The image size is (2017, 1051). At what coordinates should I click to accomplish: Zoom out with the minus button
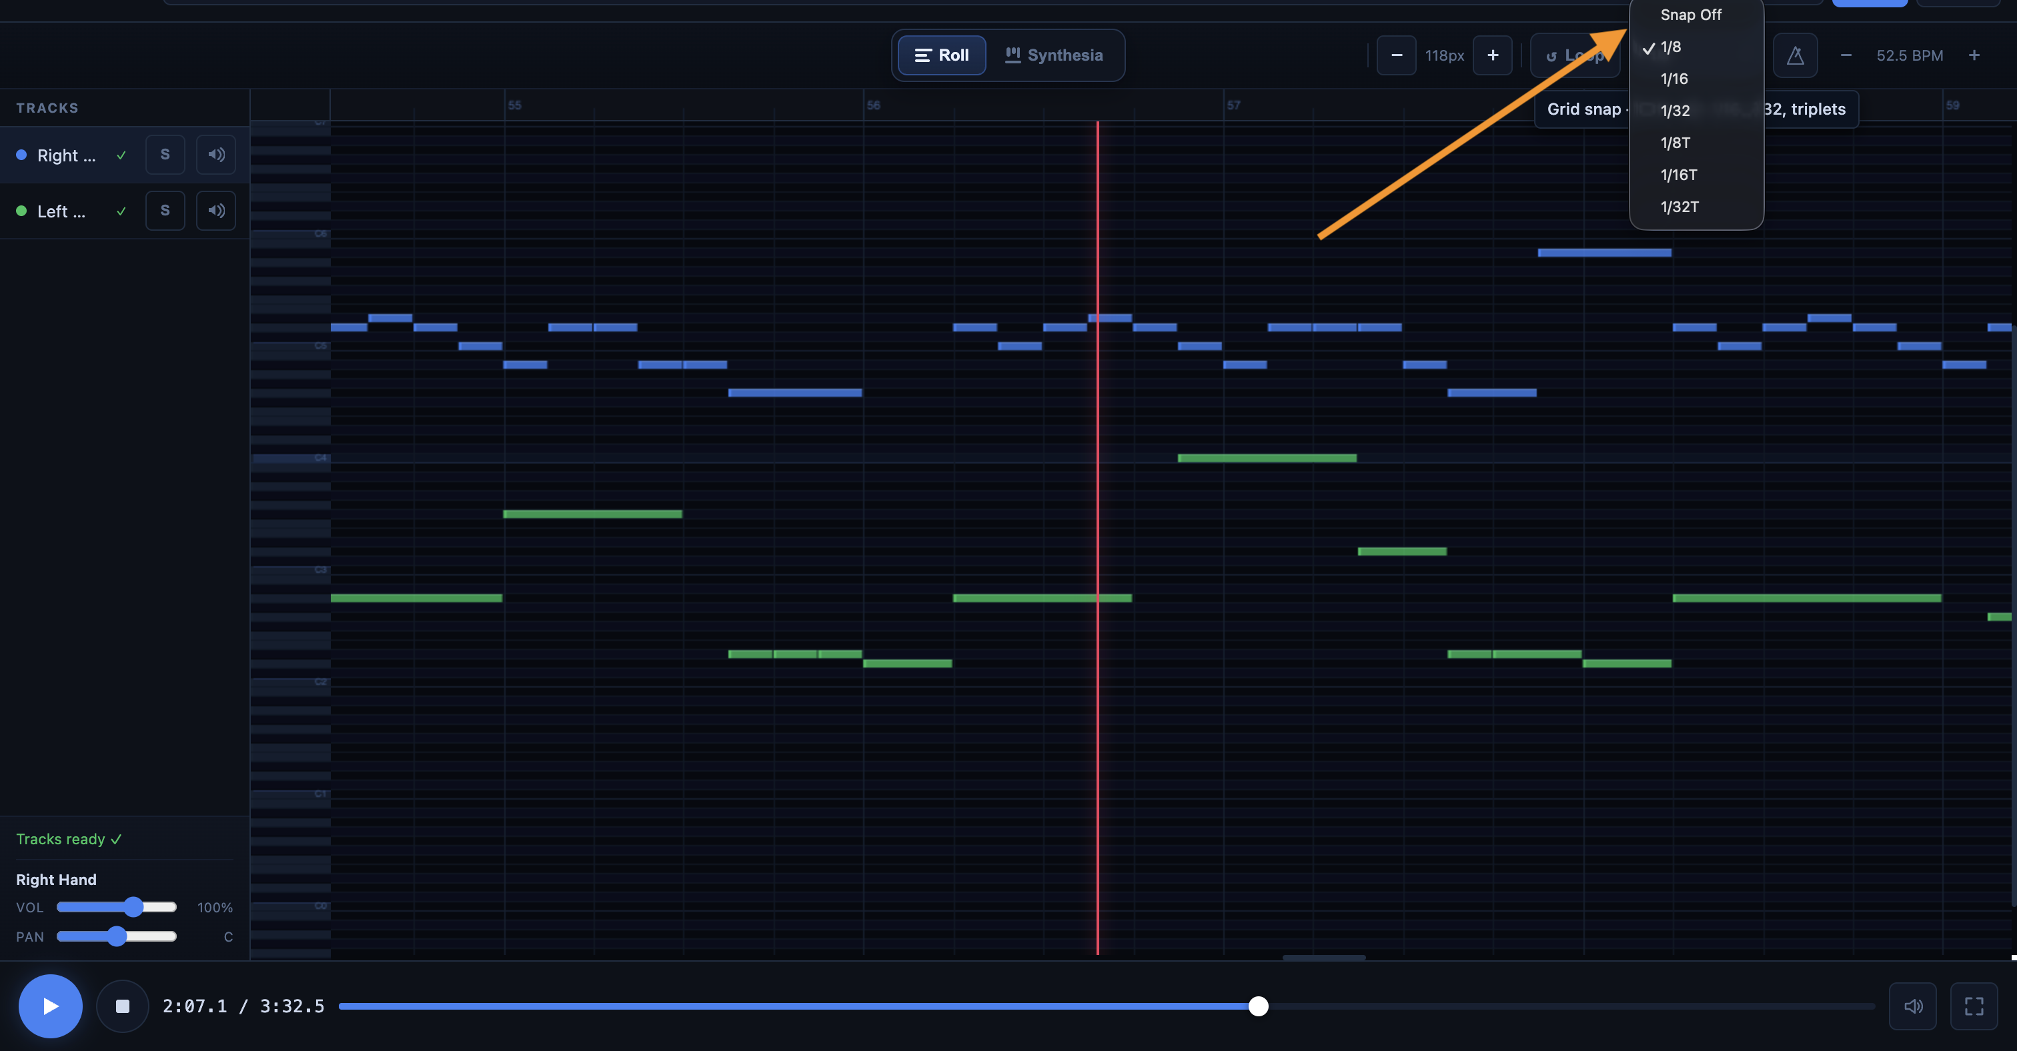1396,55
